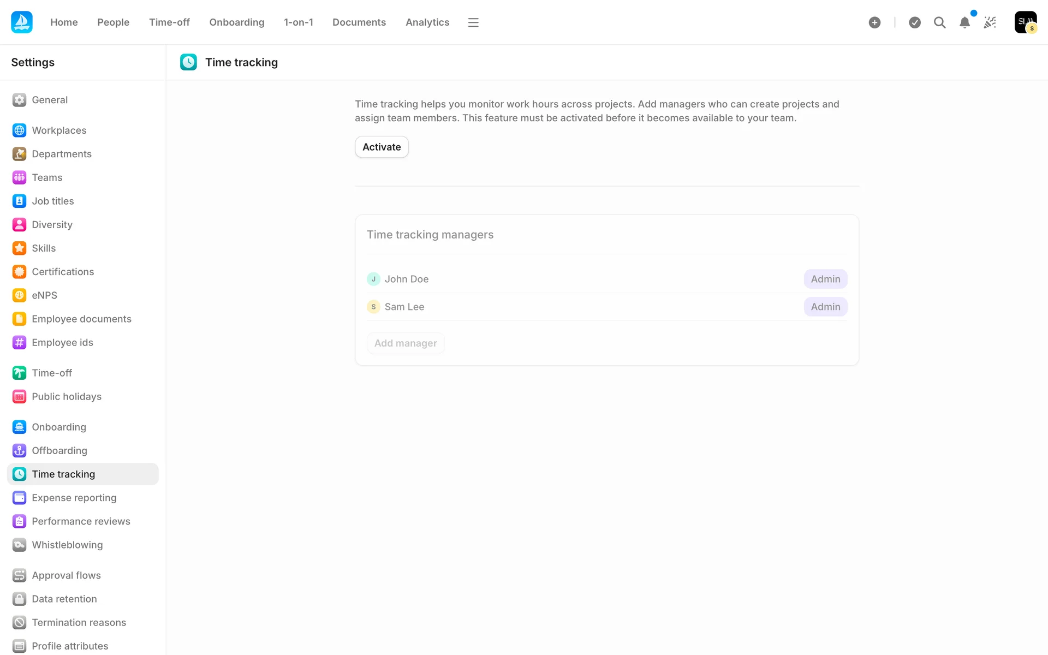Viewport: 1048px width, 655px height.
Task: Open Expense reporting settings
Action: tap(74, 498)
